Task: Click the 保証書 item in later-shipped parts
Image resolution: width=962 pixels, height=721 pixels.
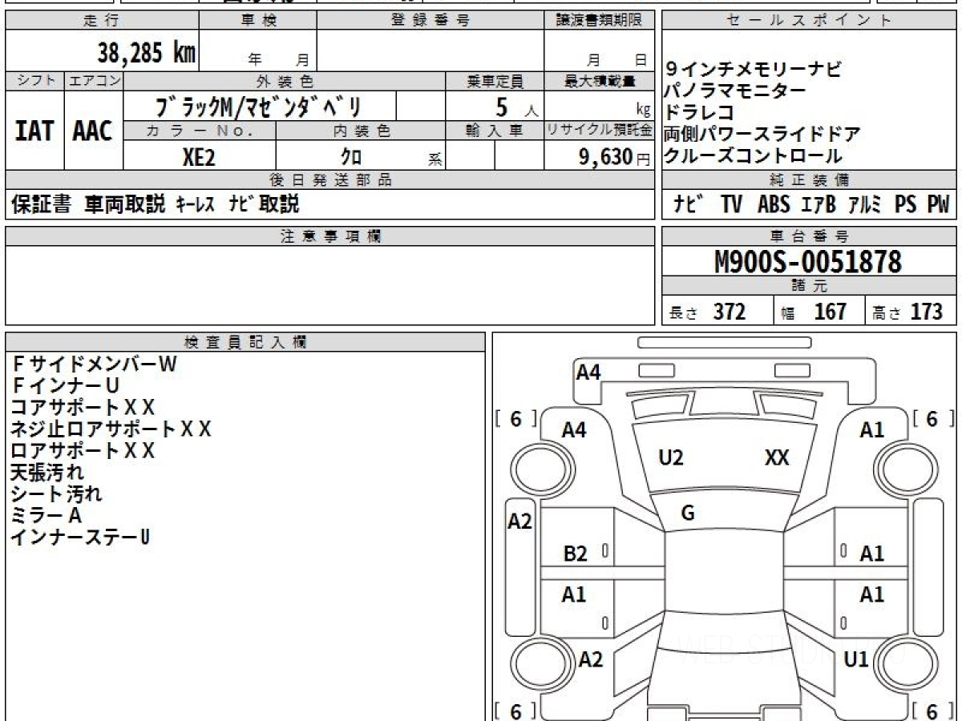Action: pos(41,204)
